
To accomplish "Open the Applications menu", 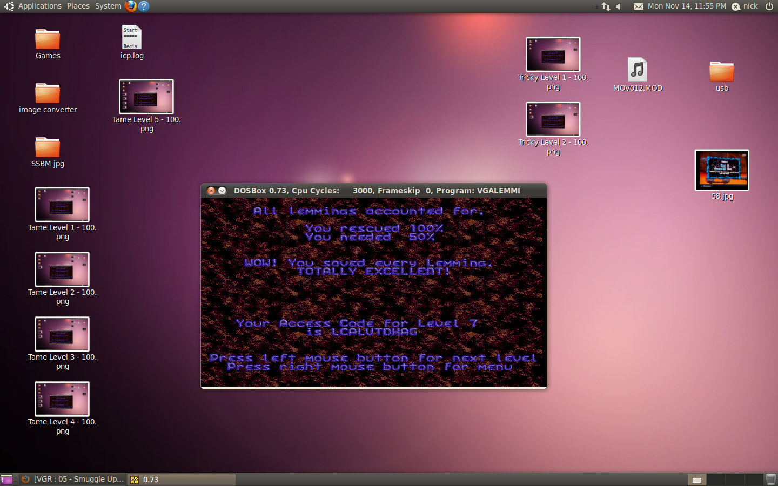I will click(x=39, y=6).
